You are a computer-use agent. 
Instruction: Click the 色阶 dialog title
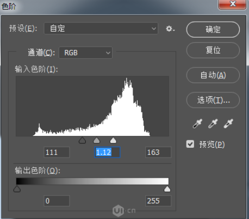tap(9, 7)
